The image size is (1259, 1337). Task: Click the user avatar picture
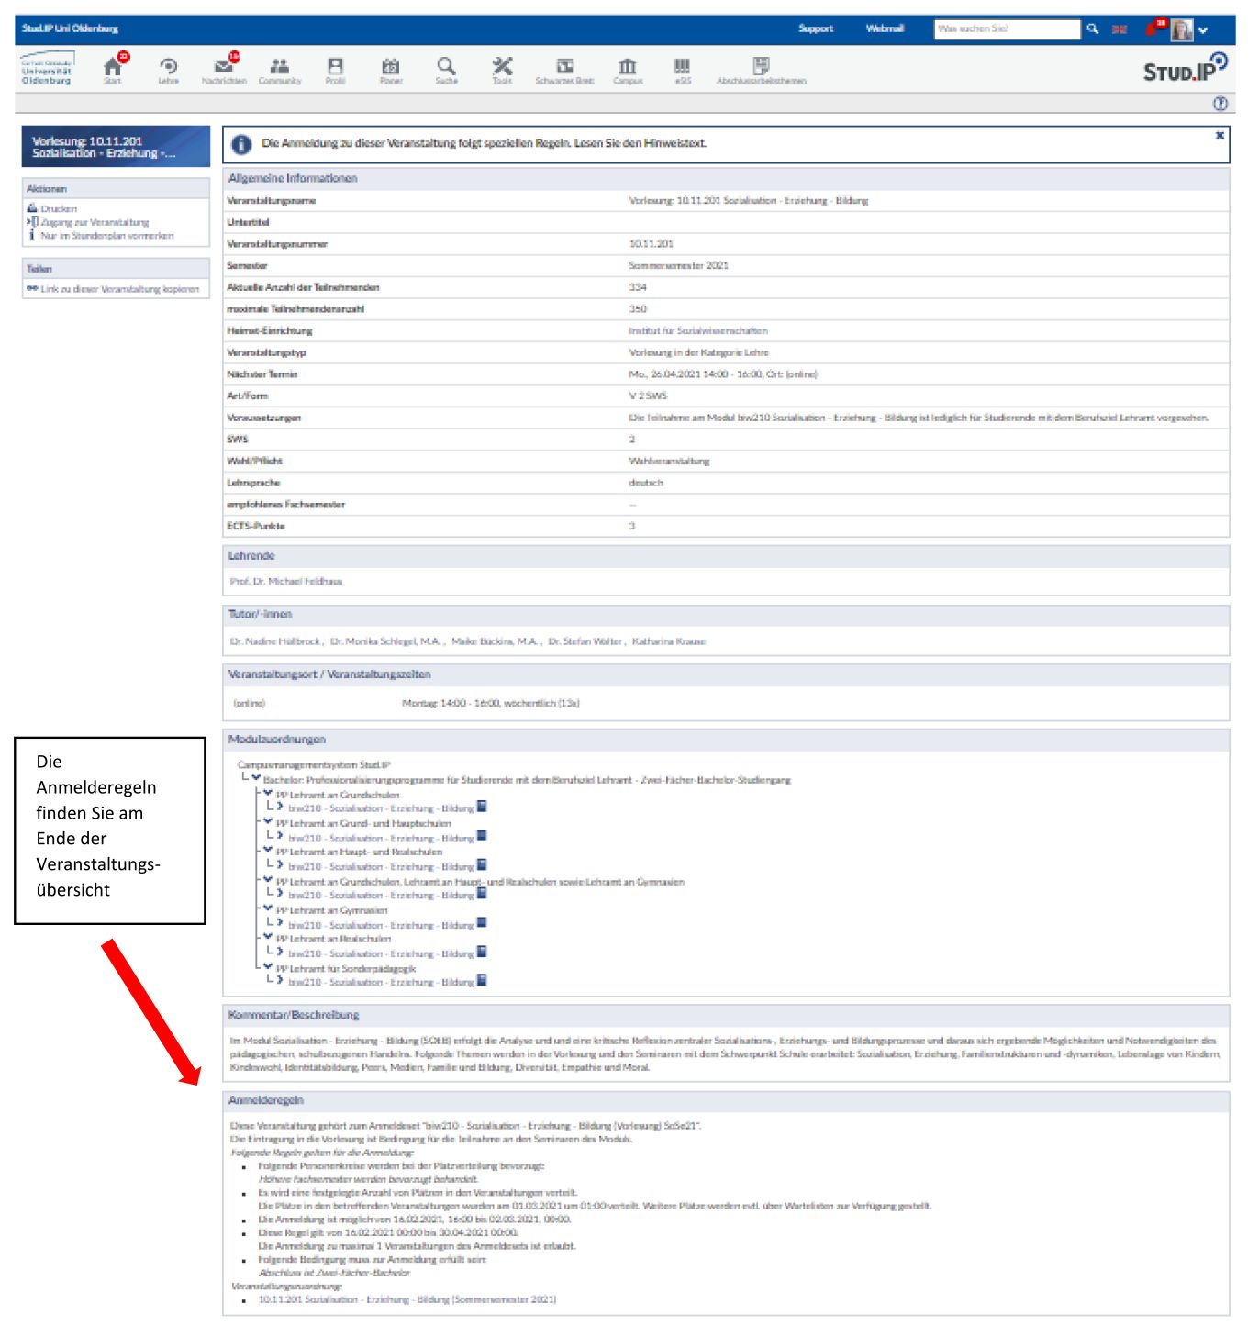[1182, 29]
